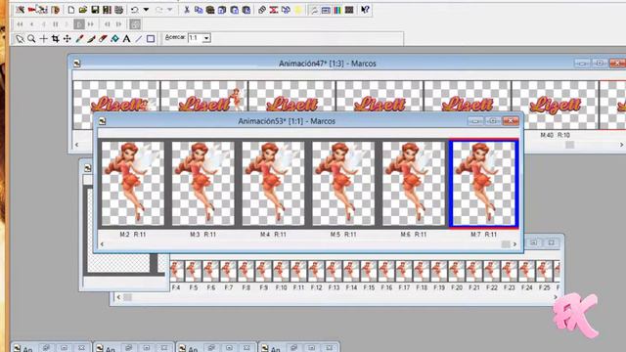The height and width of the screenshot is (352, 626).
Task: Select frame M:5 thumbnail in Animación53
Action: click(343, 184)
